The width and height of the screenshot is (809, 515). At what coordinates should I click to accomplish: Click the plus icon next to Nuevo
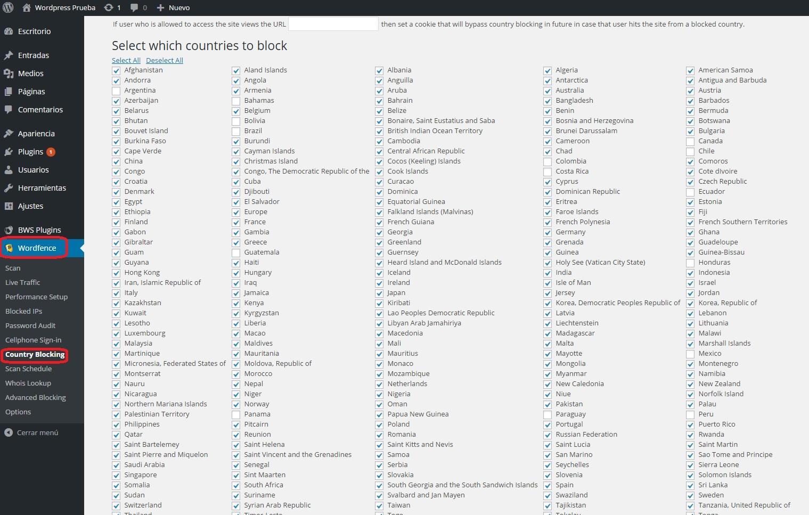[x=160, y=7]
